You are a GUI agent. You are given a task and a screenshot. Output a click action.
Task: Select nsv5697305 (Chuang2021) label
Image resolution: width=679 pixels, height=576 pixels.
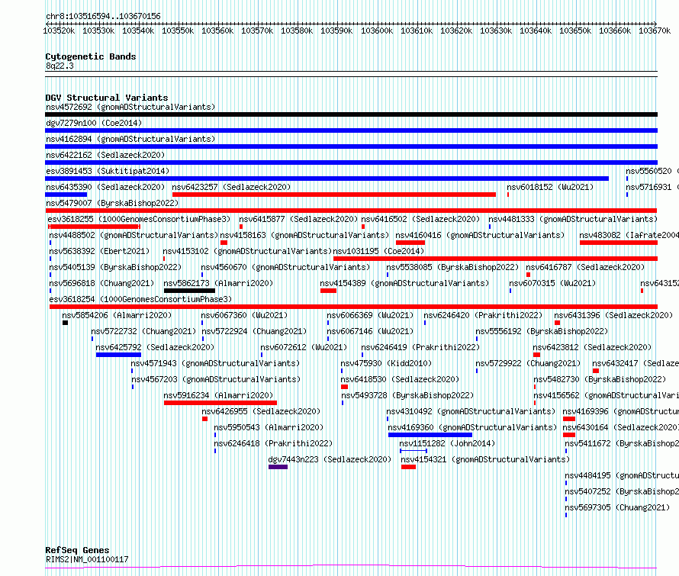coord(617,507)
